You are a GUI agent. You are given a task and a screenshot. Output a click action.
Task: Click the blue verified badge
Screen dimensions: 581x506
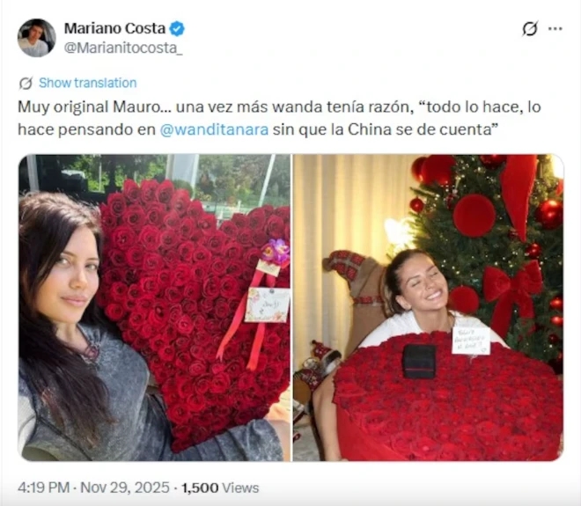click(x=177, y=29)
